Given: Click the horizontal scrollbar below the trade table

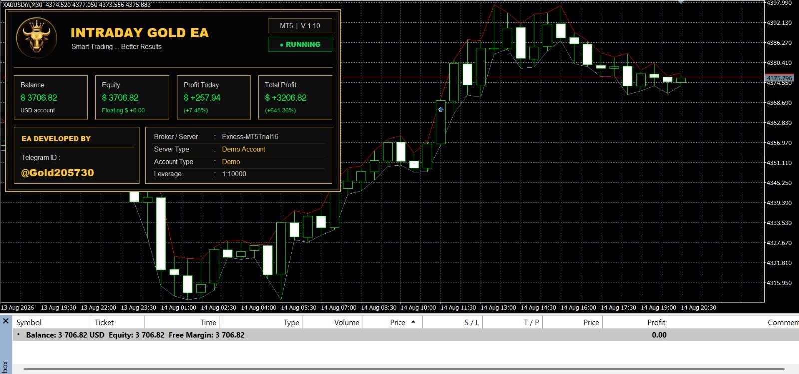Looking at the screenshot, I should (403, 370).
